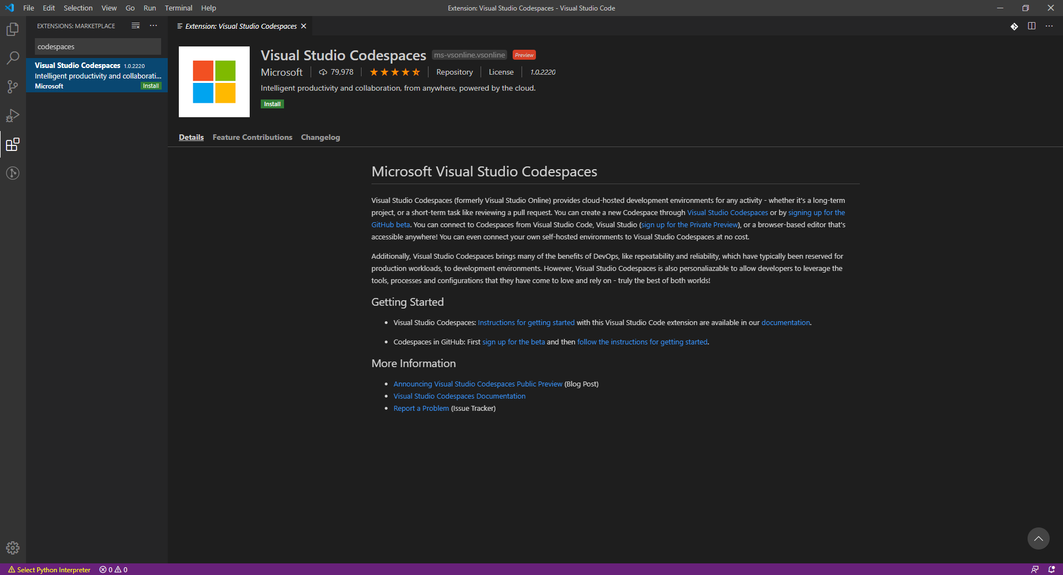The height and width of the screenshot is (575, 1063).
Task: Open the File menu
Action: pos(29,8)
